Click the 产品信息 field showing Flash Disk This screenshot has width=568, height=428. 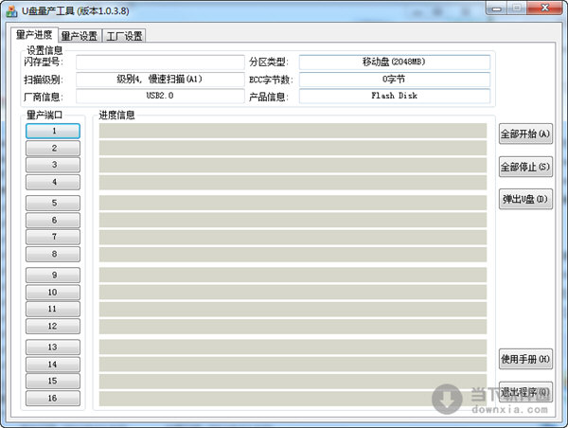395,96
